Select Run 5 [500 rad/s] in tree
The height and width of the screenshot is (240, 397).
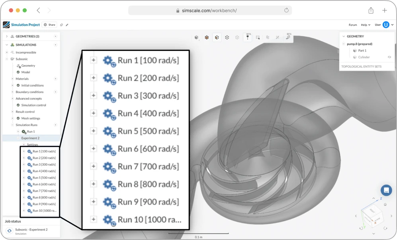(44, 178)
